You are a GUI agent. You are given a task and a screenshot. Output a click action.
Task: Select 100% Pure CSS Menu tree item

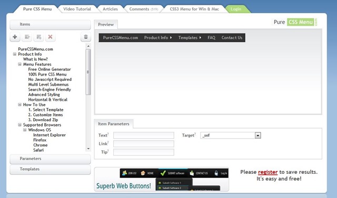tap(47, 75)
